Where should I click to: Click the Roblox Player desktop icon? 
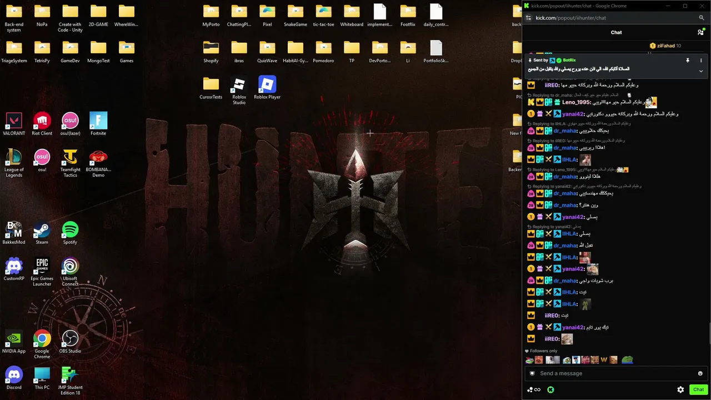pyautogui.click(x=267, y=88)
